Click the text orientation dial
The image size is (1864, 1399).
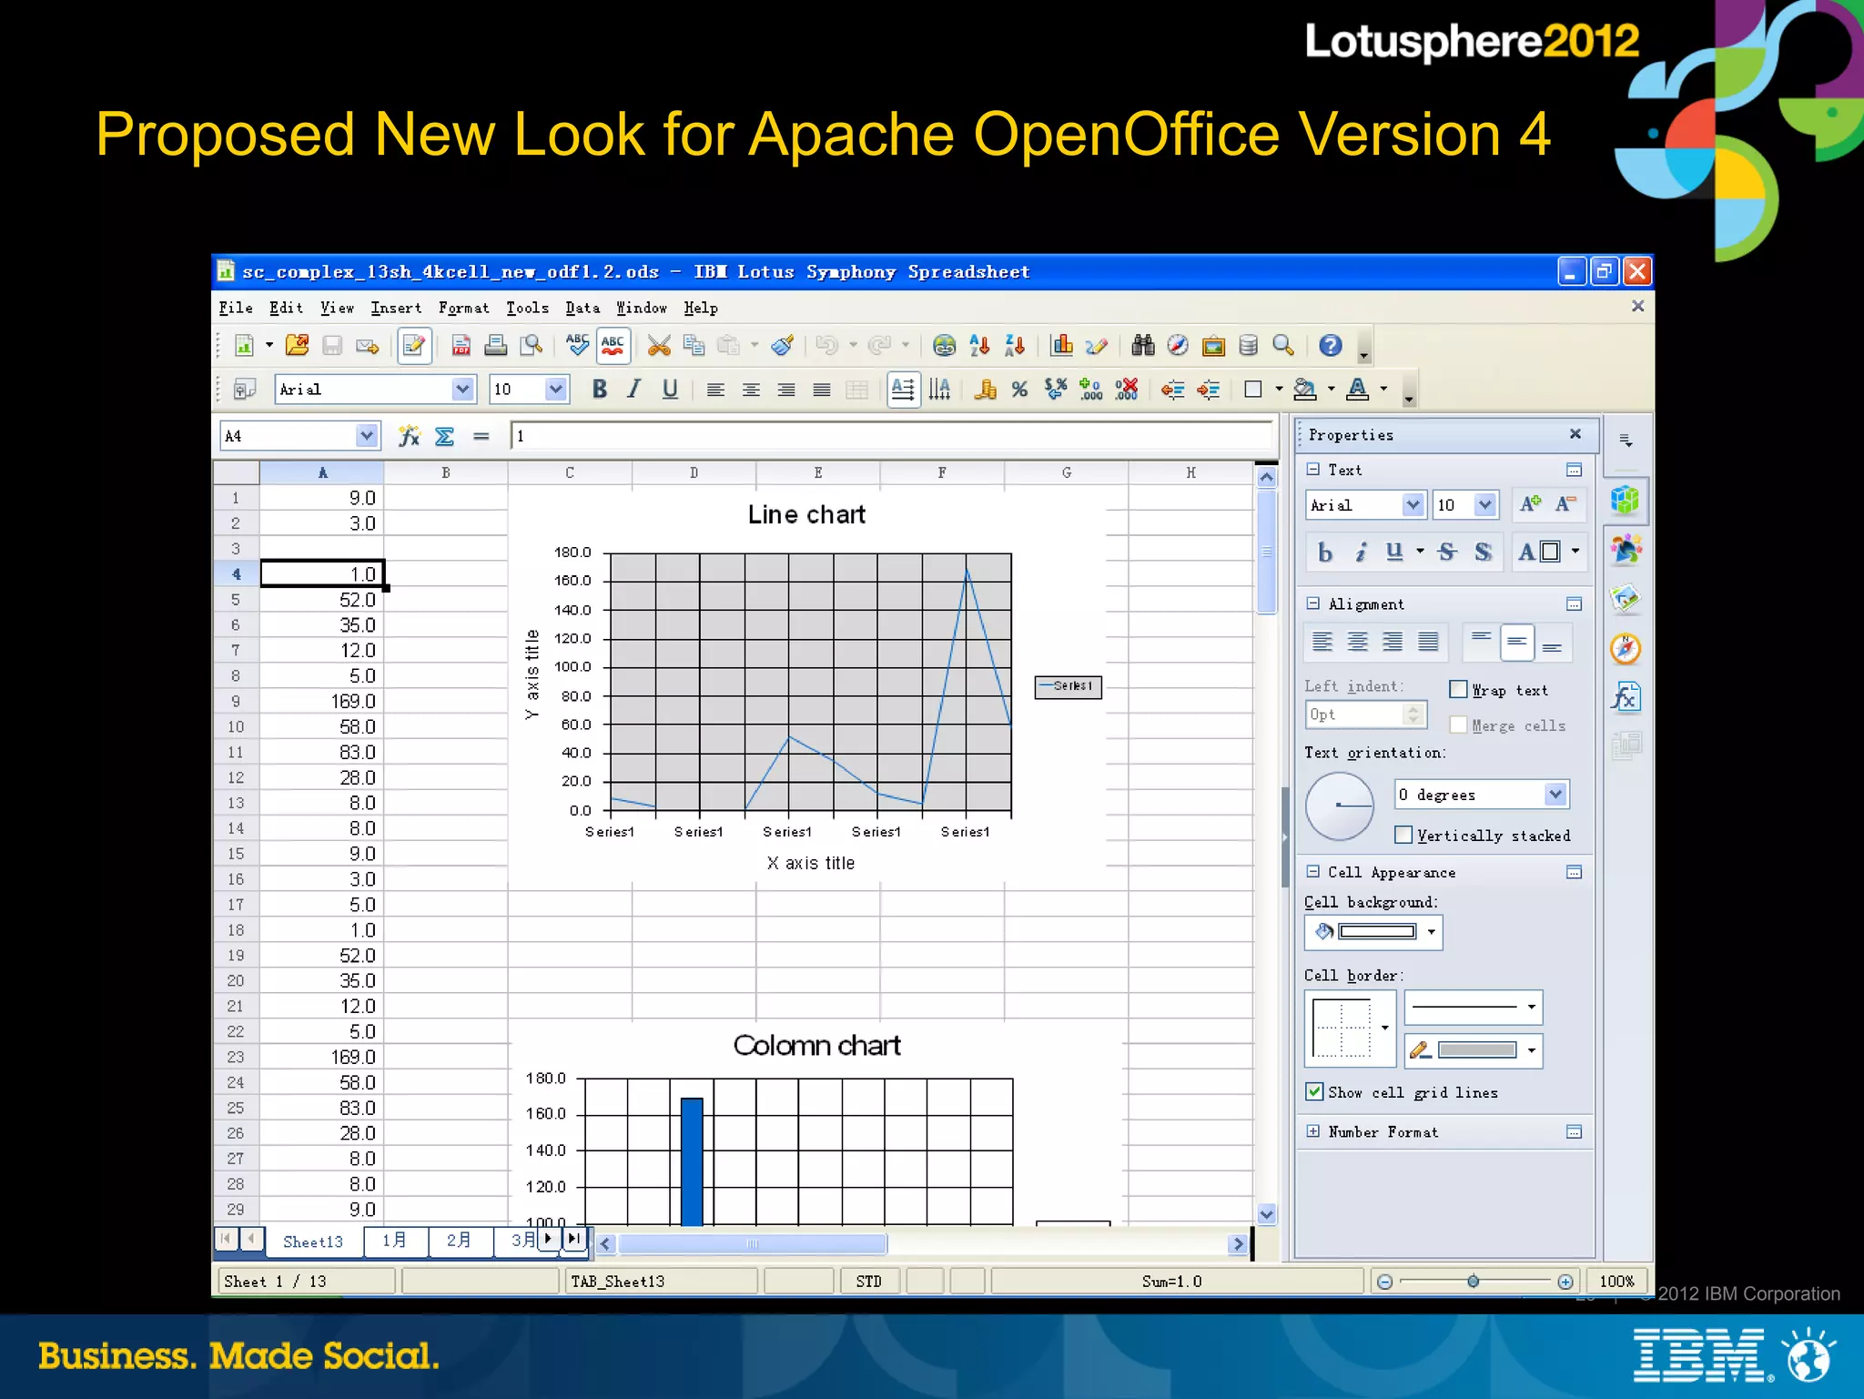tap(1339, 806)
